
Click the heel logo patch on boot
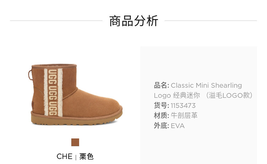[x=33, y=104]
